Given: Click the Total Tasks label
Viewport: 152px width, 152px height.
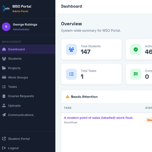Looking at the screenshot, I should [88, 71].
